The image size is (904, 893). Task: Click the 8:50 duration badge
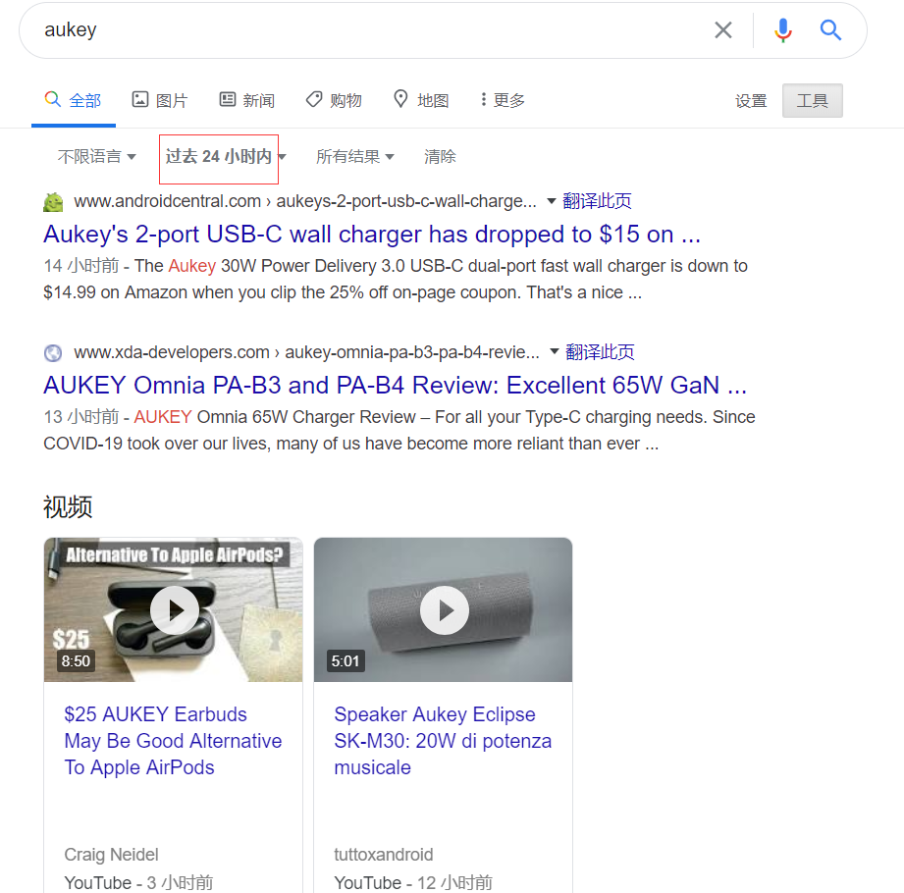tap(77, 660)
